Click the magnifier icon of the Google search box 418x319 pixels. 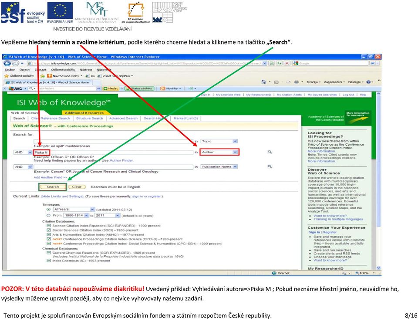(372, 63)
